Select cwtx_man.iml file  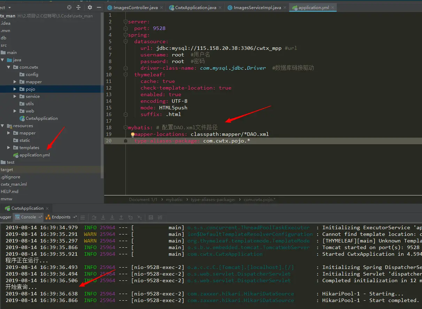pos(14,184)
